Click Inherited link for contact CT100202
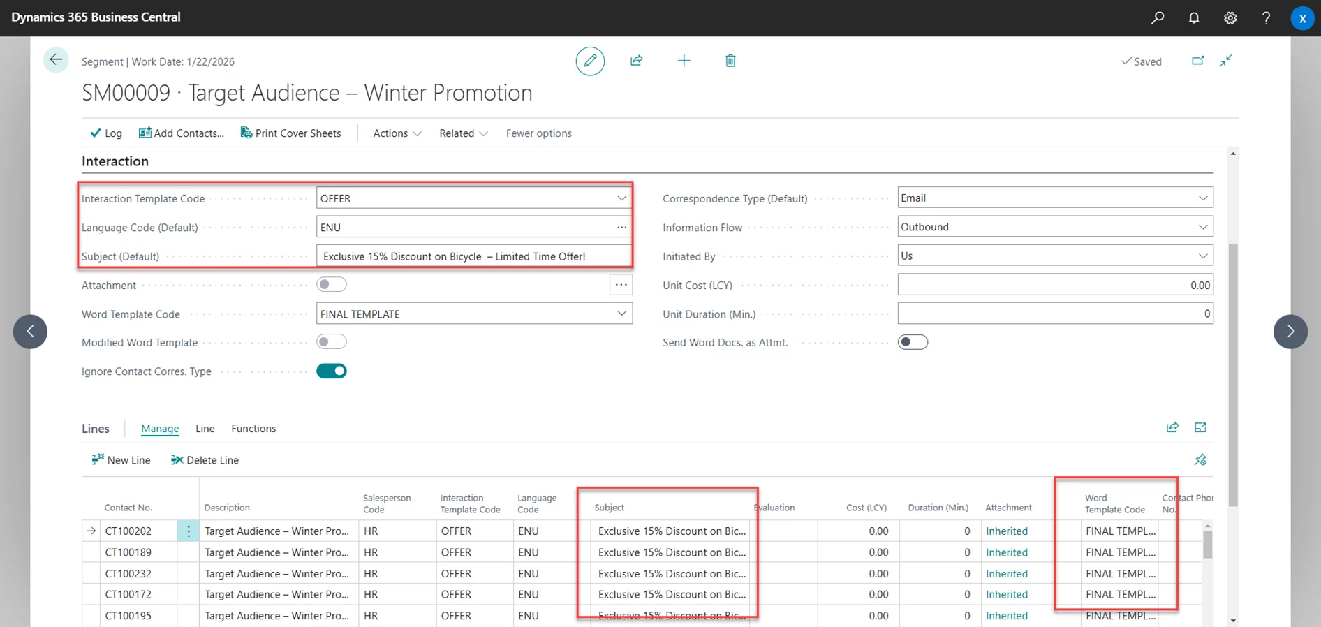Viewport: 1321px width, 627px height. click(x=1006, y=531)
